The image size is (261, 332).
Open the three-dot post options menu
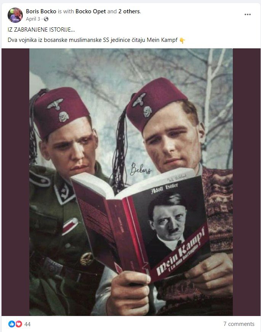[x=247, y=14]
